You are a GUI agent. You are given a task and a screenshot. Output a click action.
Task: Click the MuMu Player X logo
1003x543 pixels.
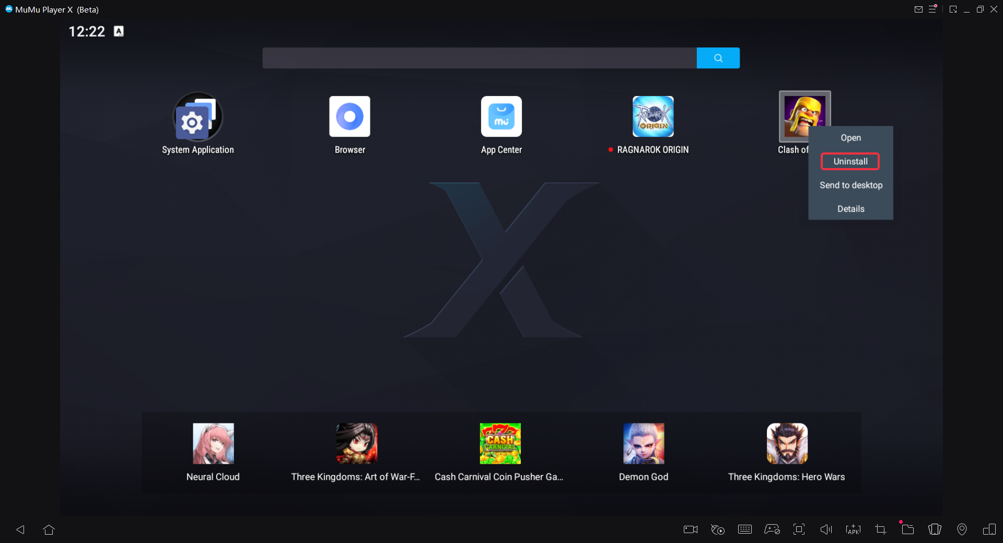coord(9,9)
